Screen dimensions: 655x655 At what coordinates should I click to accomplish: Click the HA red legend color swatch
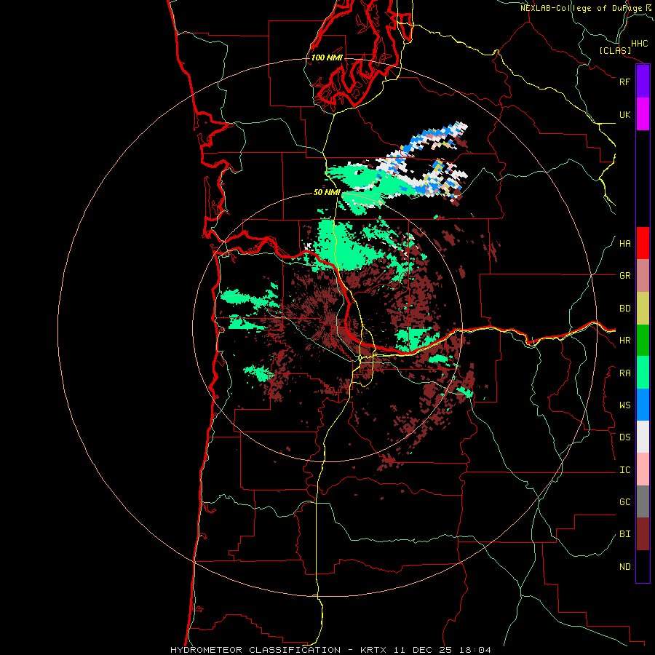tap(643, 243)
